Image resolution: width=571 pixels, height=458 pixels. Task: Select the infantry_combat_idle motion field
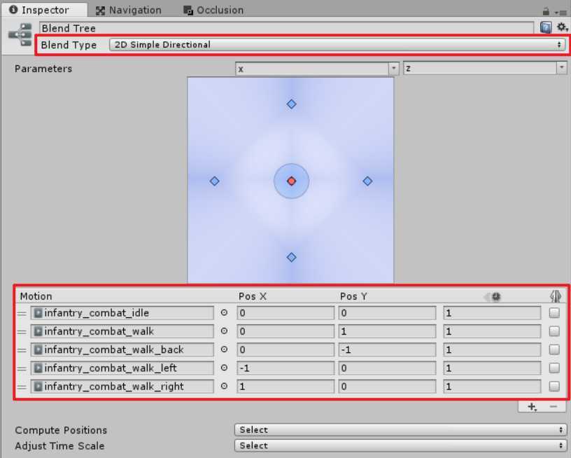[x=122, y=313]
